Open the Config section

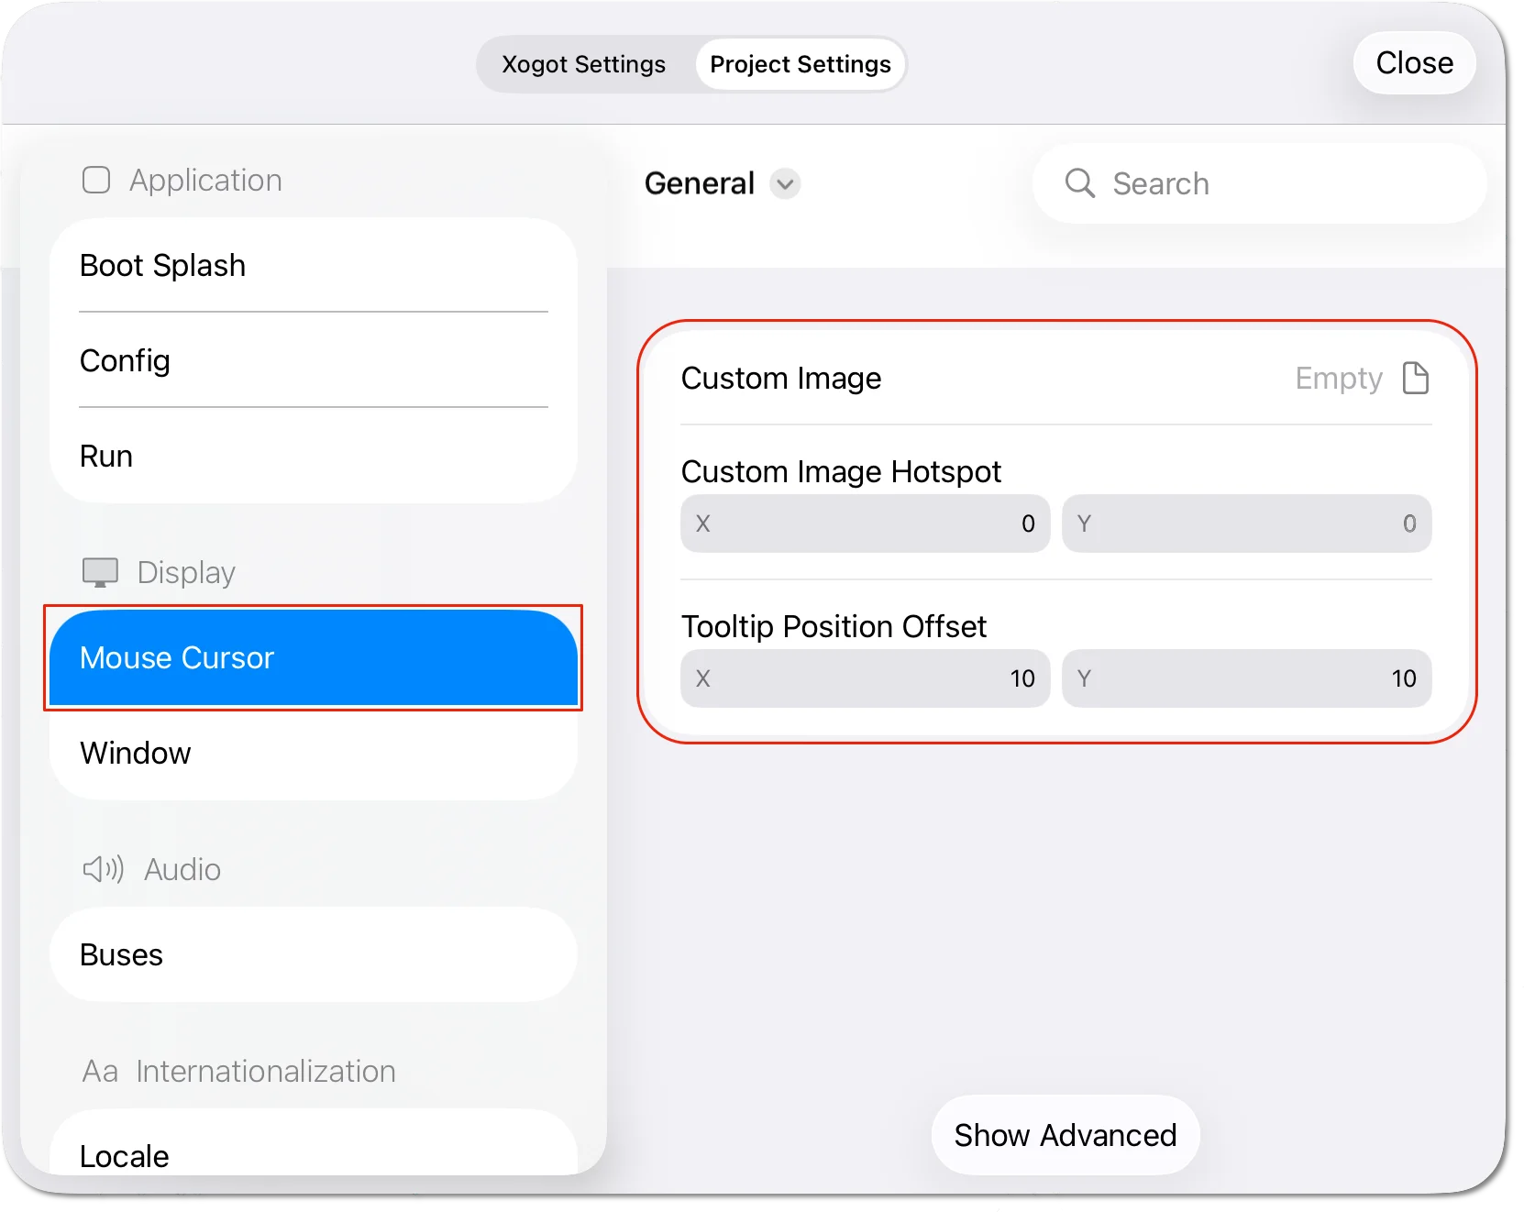(314, 360)
